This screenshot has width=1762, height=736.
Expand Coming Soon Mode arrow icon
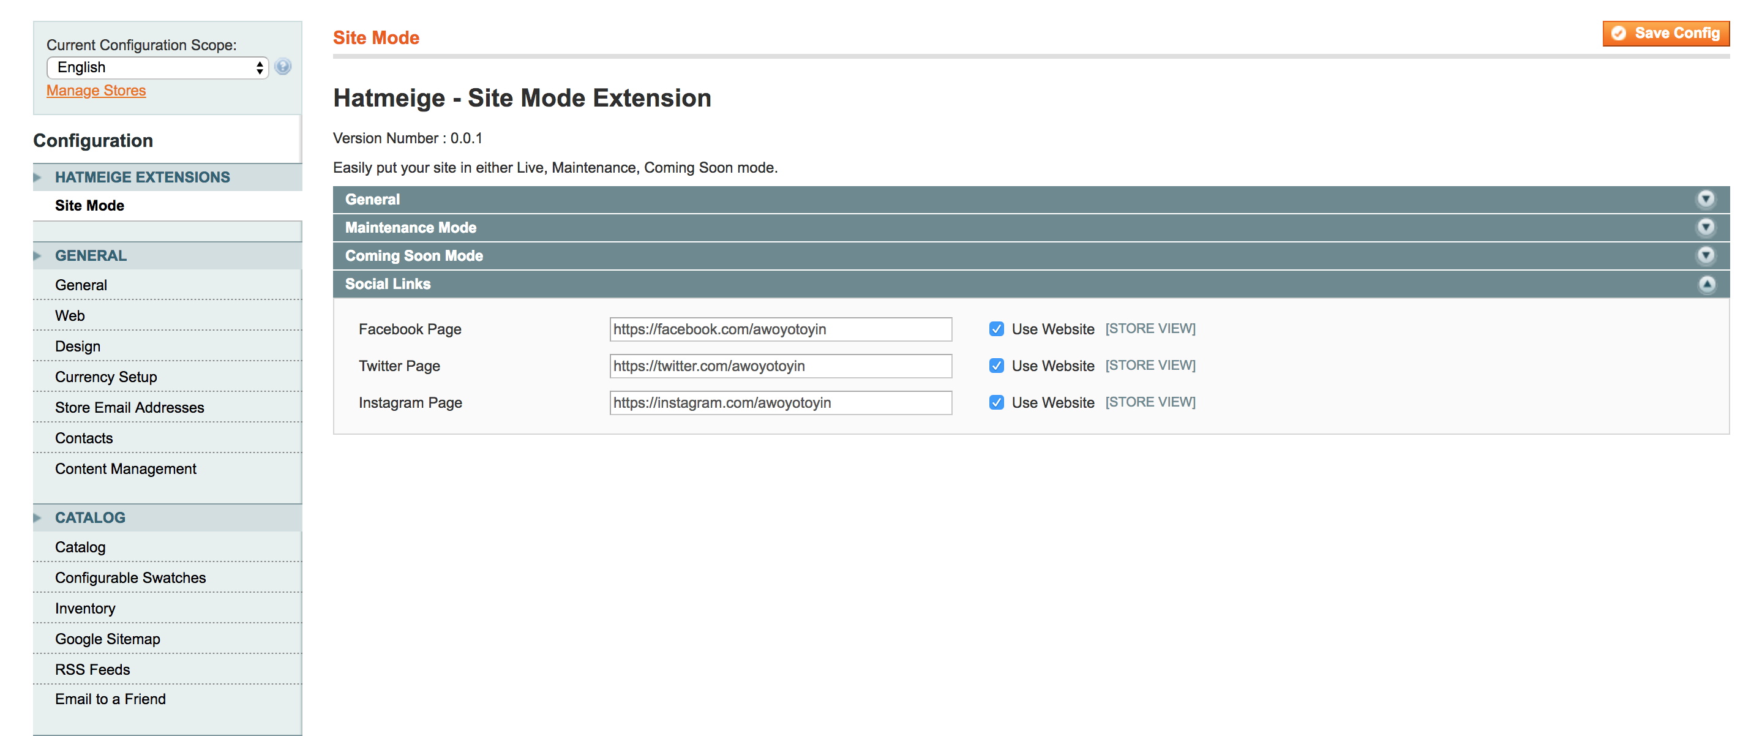click(x=1706, y=255)
